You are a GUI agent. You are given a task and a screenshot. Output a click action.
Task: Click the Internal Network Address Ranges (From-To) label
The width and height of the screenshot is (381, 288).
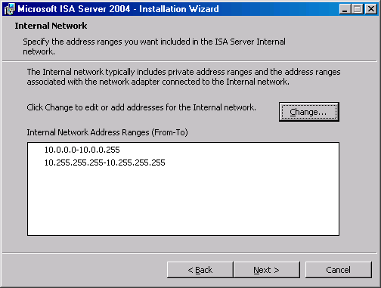[107, 132]
